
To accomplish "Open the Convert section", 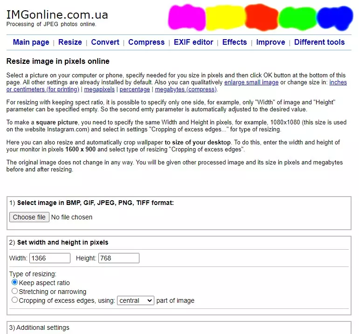I will coord(105,42).
